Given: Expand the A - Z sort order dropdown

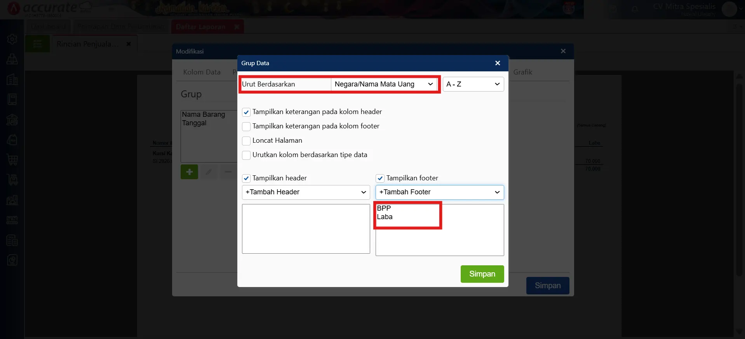Looking at the screenshot, I should (473, 84).
